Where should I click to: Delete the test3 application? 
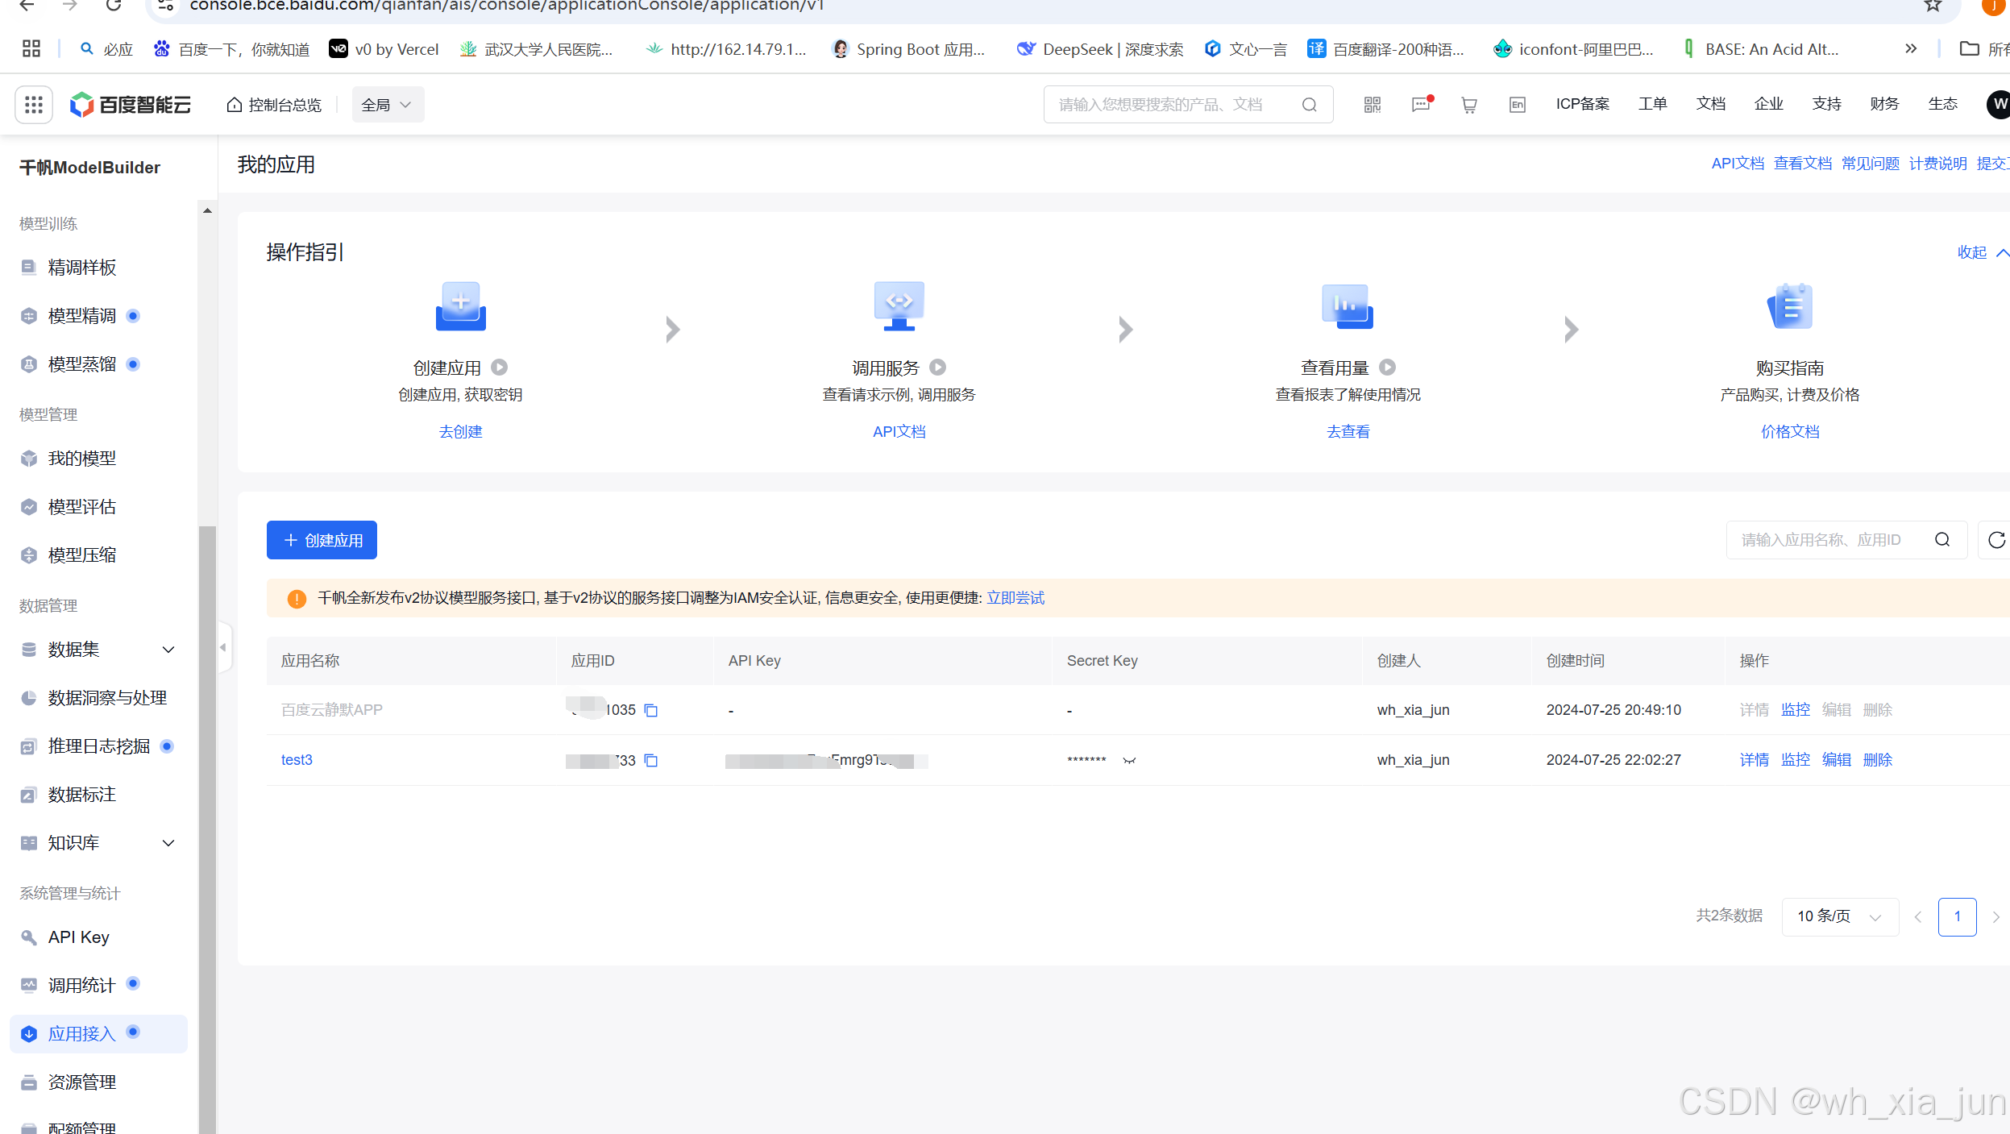[x=1878, y=760]
